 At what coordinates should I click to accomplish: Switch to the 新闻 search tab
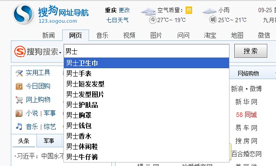tap(48, 35)
